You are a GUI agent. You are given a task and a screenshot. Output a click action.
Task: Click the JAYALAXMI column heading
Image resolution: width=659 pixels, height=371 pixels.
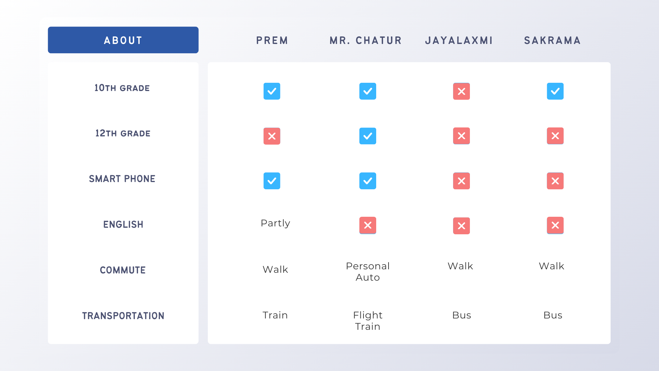pyautogui.click(x=459, y=41)
